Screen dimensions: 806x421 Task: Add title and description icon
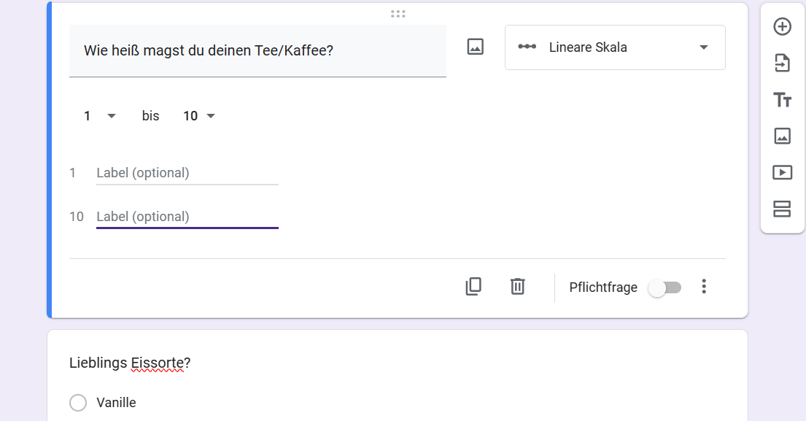point(782,100)
